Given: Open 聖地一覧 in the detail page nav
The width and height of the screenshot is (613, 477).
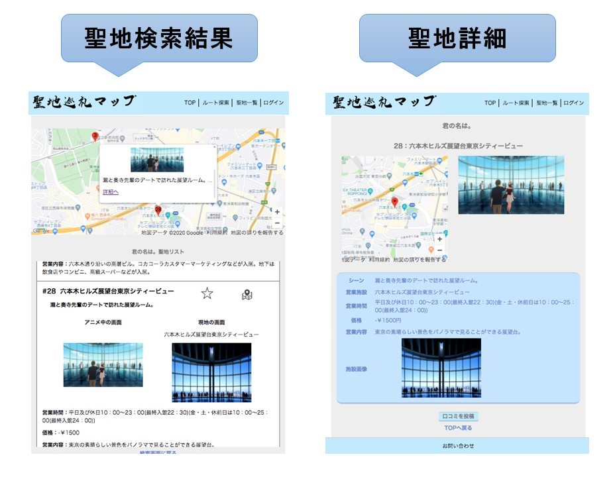Looking at the screenshot, I should [547, 103].
